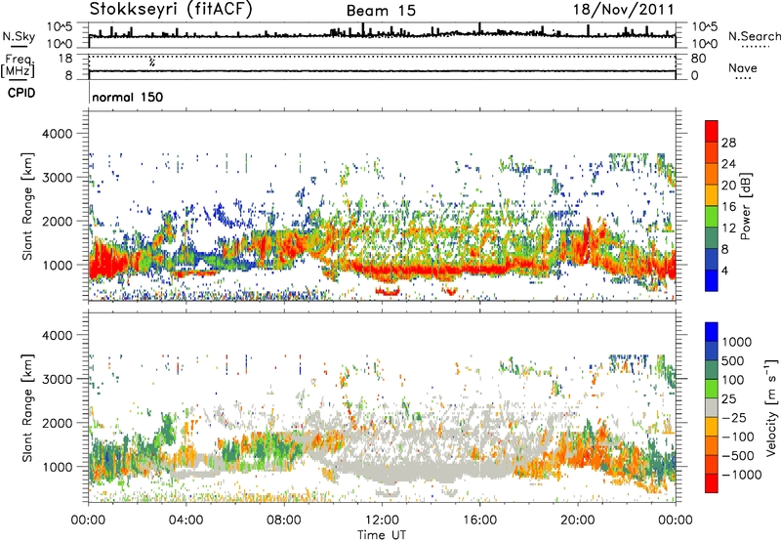The width and height of the screenshot is (781, 541).
Task: Click the gray -25 to 25 Velocity swatch
Action: point(712,408)
